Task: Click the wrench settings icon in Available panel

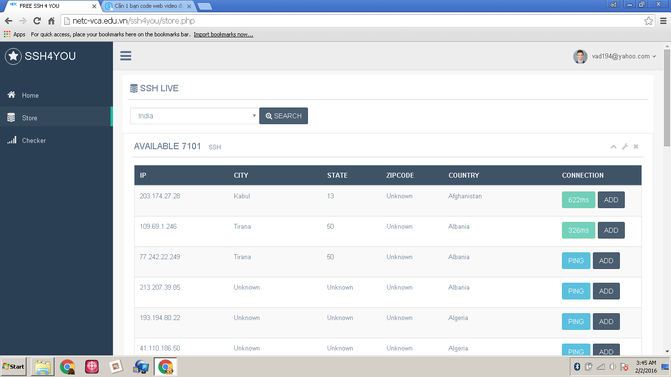Action: coord(625,146)
